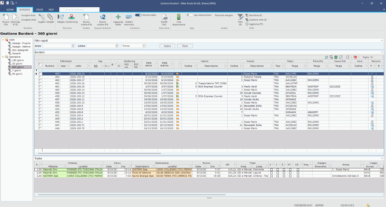Click Assegna Area
This screenshot has width=386, height=207.
(x=28, y=15)
